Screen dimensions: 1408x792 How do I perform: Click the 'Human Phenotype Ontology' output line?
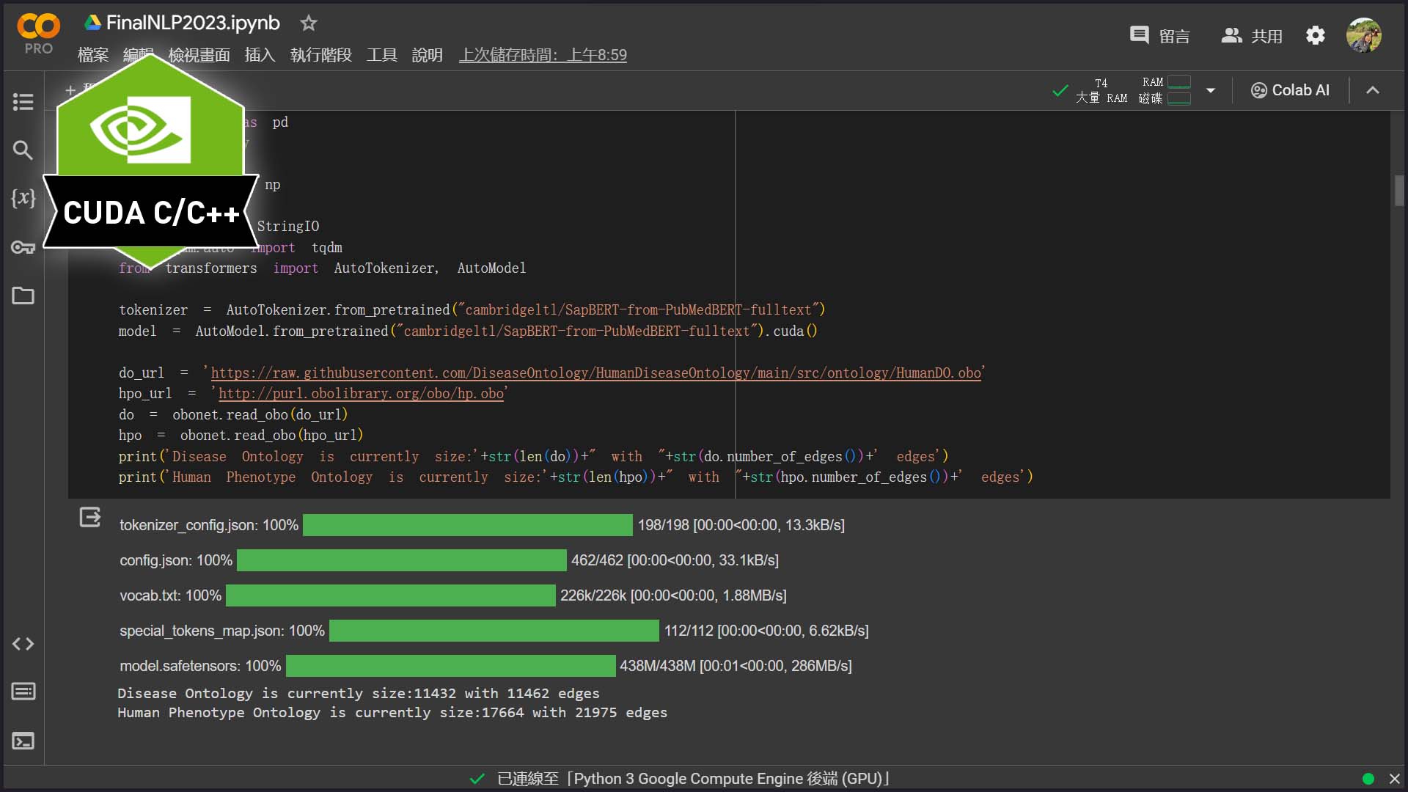point(392,712)
